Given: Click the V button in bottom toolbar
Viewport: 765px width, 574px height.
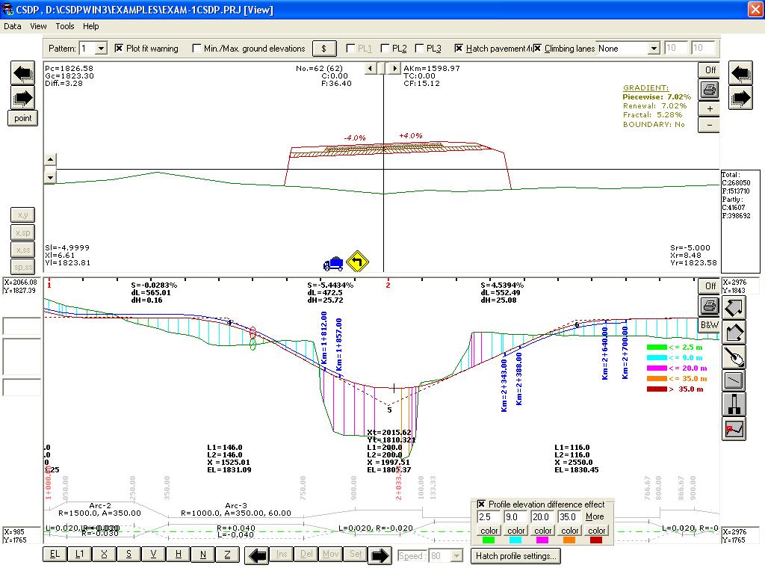Looking at the screenshot, I should tap(153, 554).
